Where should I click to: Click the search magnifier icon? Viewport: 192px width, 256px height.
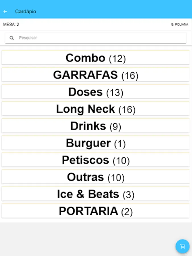[12, 38]
